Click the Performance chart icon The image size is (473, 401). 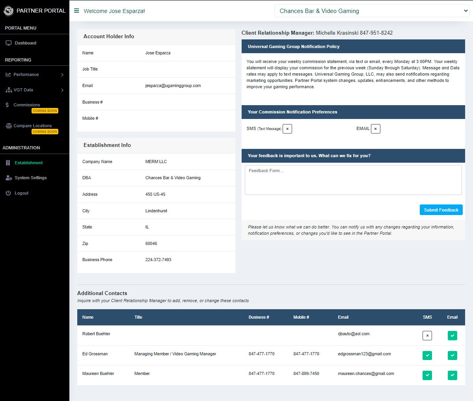click(8, 74)
